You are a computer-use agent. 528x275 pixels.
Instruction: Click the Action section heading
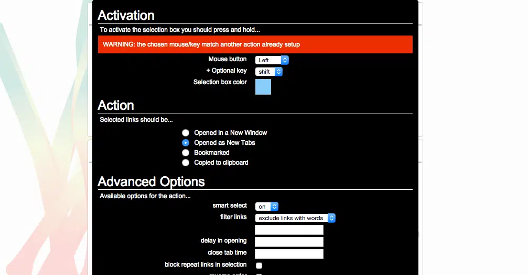click(116, 106)
